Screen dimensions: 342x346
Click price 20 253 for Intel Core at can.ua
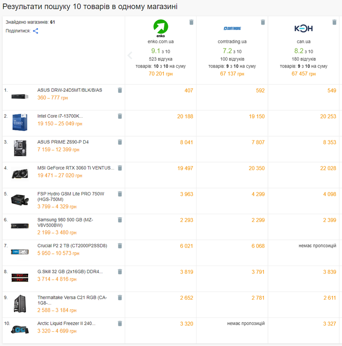[x=328, y=116]
